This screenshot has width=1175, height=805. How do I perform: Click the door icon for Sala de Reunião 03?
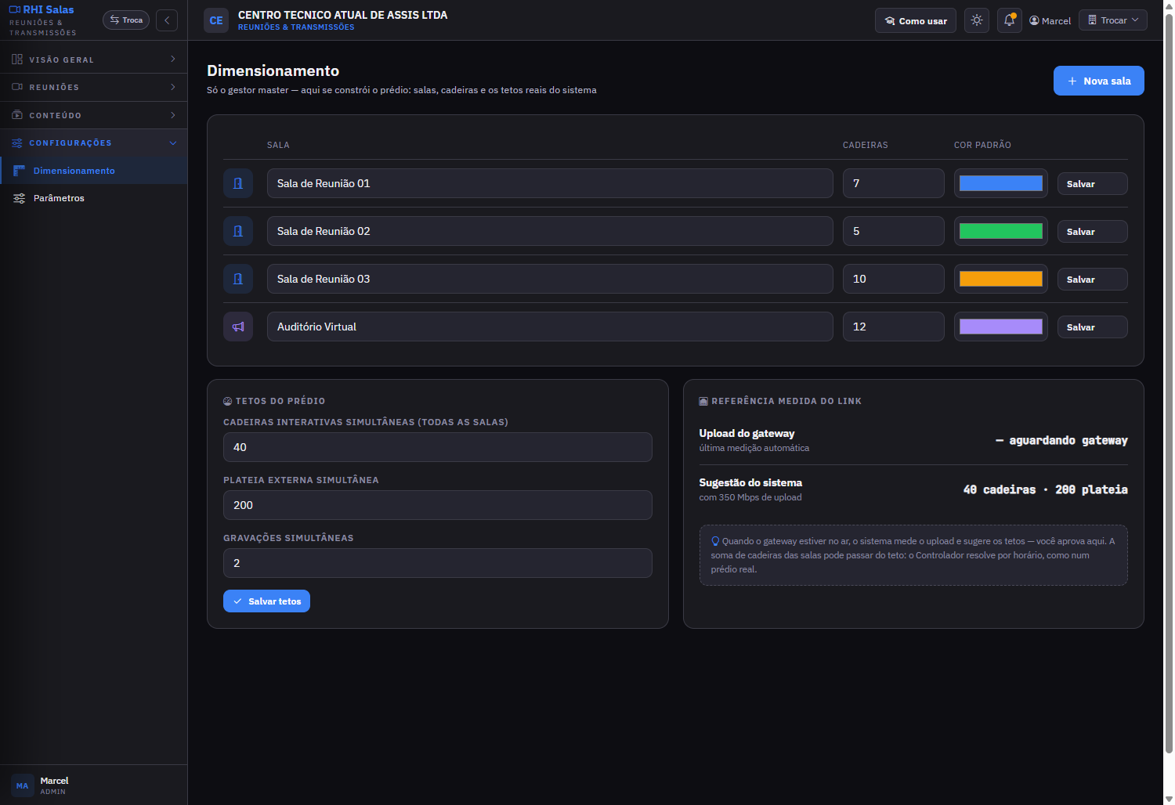238,279
